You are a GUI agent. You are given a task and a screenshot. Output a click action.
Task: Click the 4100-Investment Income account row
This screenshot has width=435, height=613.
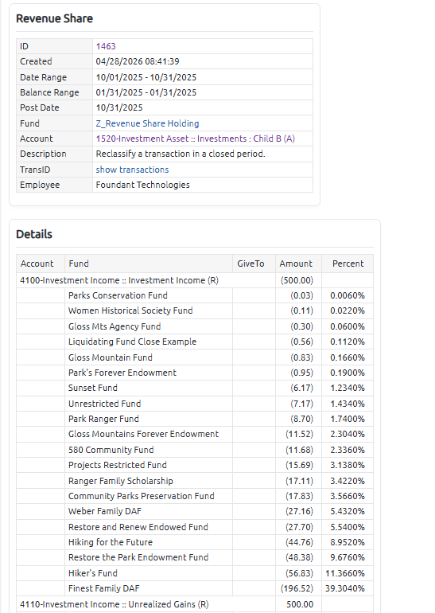tap(195, 280)
